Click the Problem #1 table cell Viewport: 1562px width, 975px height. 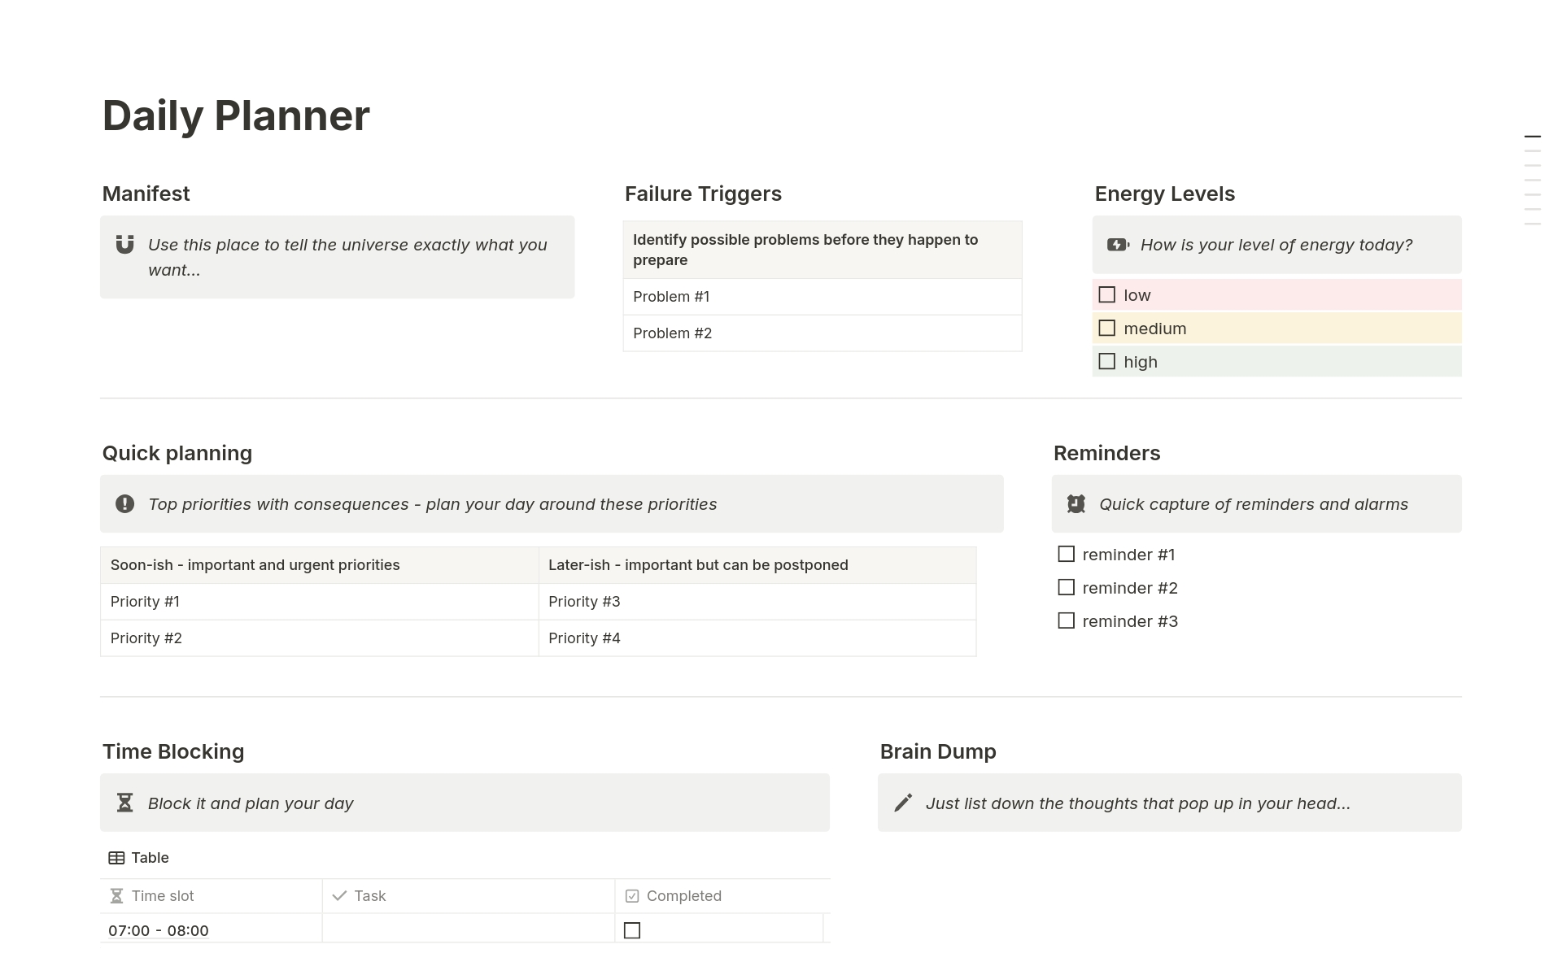tap(822, 297)
